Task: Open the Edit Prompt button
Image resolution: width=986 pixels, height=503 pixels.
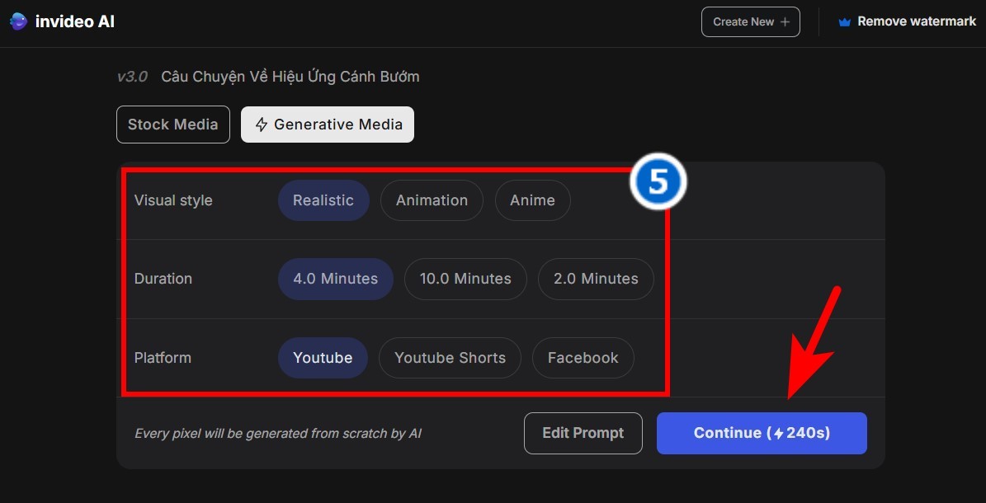Action: click(x=583, y=433)
